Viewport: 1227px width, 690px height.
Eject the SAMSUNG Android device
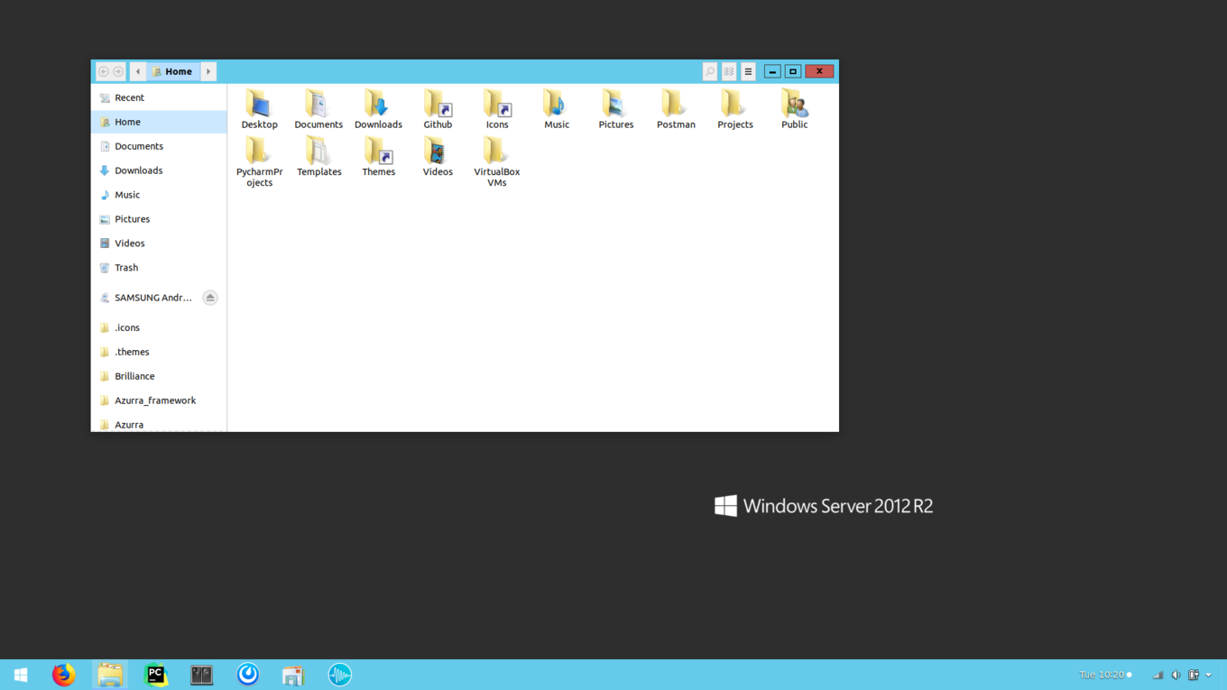(x=210, y=298)
